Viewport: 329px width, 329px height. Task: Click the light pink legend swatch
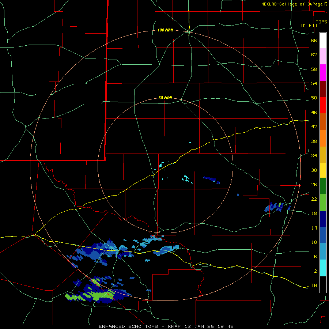click(323, 56)
